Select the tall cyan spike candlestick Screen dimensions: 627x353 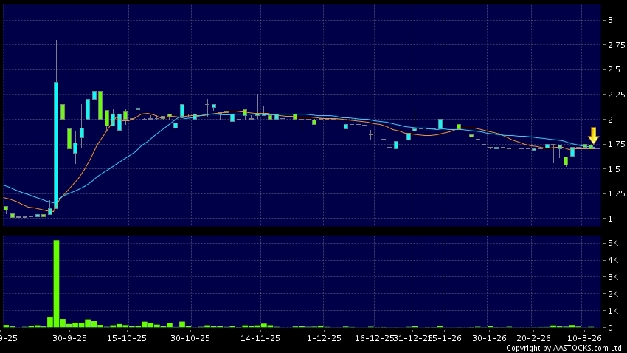(56, 140)
